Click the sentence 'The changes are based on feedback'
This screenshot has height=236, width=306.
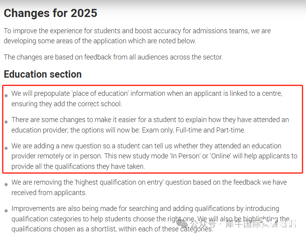click(x=113, y=57)
